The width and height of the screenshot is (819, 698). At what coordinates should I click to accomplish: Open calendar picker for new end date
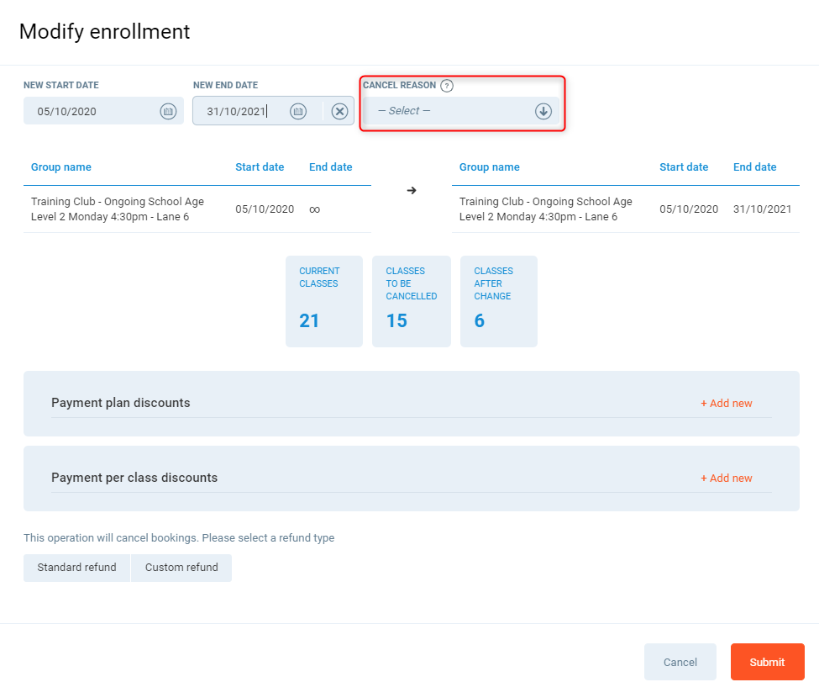click(298, 111)
